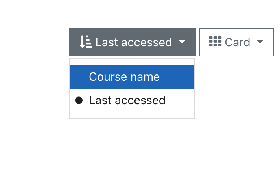280x174 pixels.
Task: Click the gray triangle on the Card button
Action: 260,42
